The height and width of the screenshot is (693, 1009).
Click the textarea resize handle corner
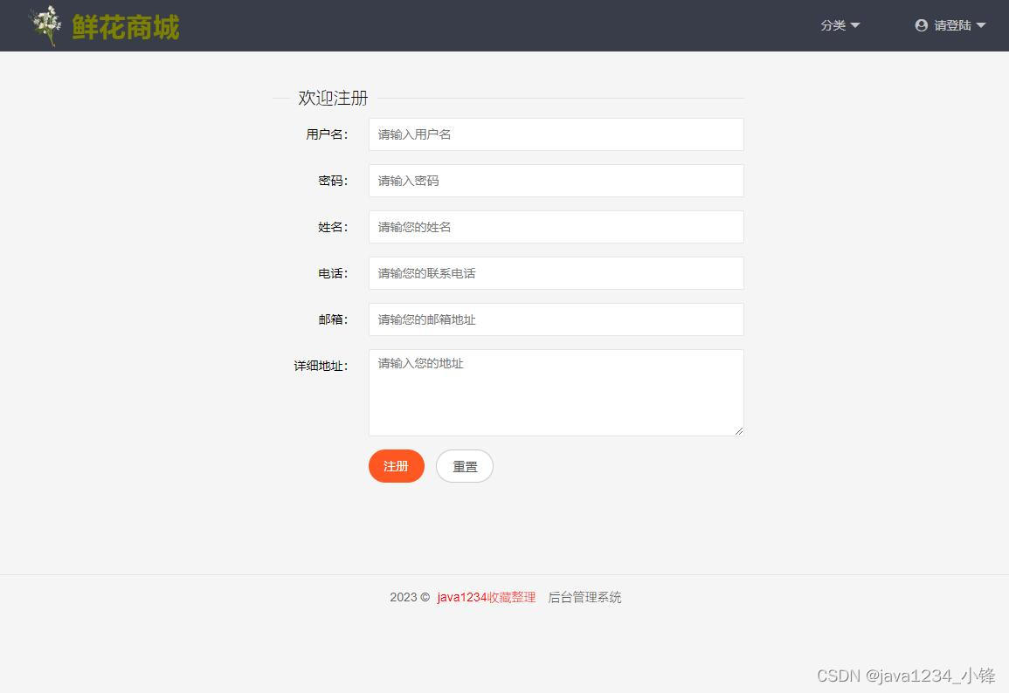click(739, 430)
